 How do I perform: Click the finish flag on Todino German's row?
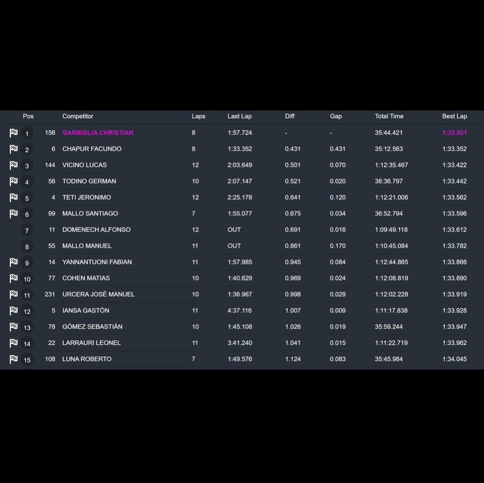(x=14, y=181)
